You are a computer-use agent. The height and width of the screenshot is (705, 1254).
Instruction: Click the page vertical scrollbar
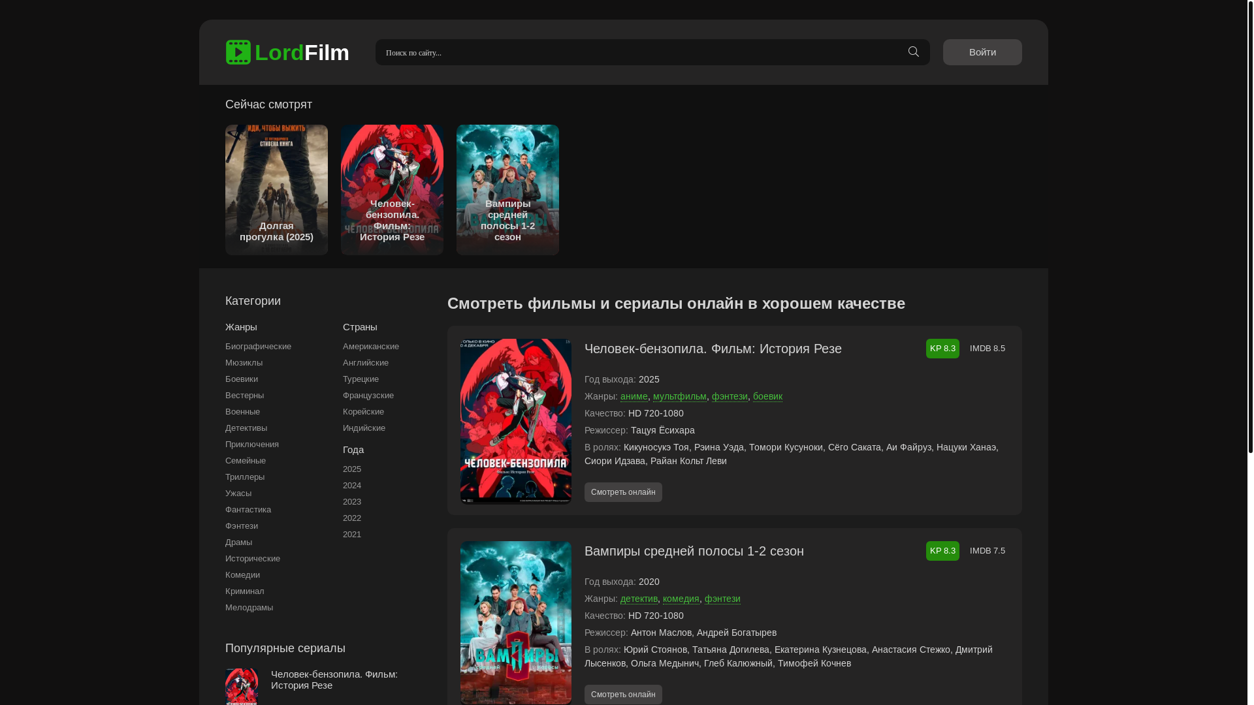pos(1250,227)
